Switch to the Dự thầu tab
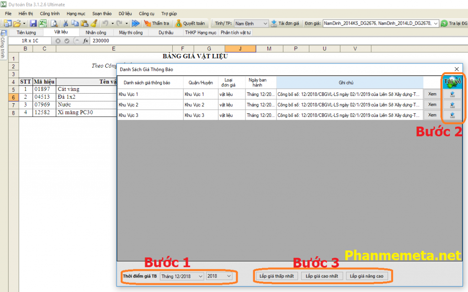The width and height of the screenshot is (468, 292). click(166, 33)
